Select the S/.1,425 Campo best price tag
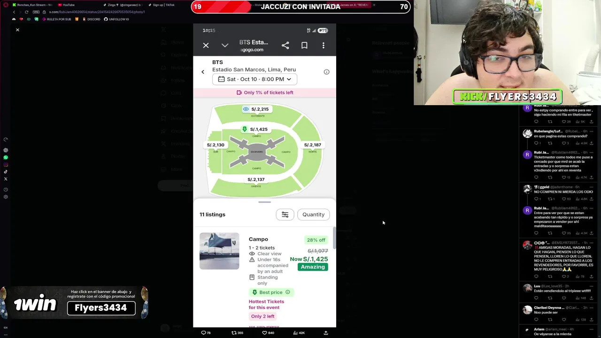Screen dimensions: 601x338 pos(255,129)
